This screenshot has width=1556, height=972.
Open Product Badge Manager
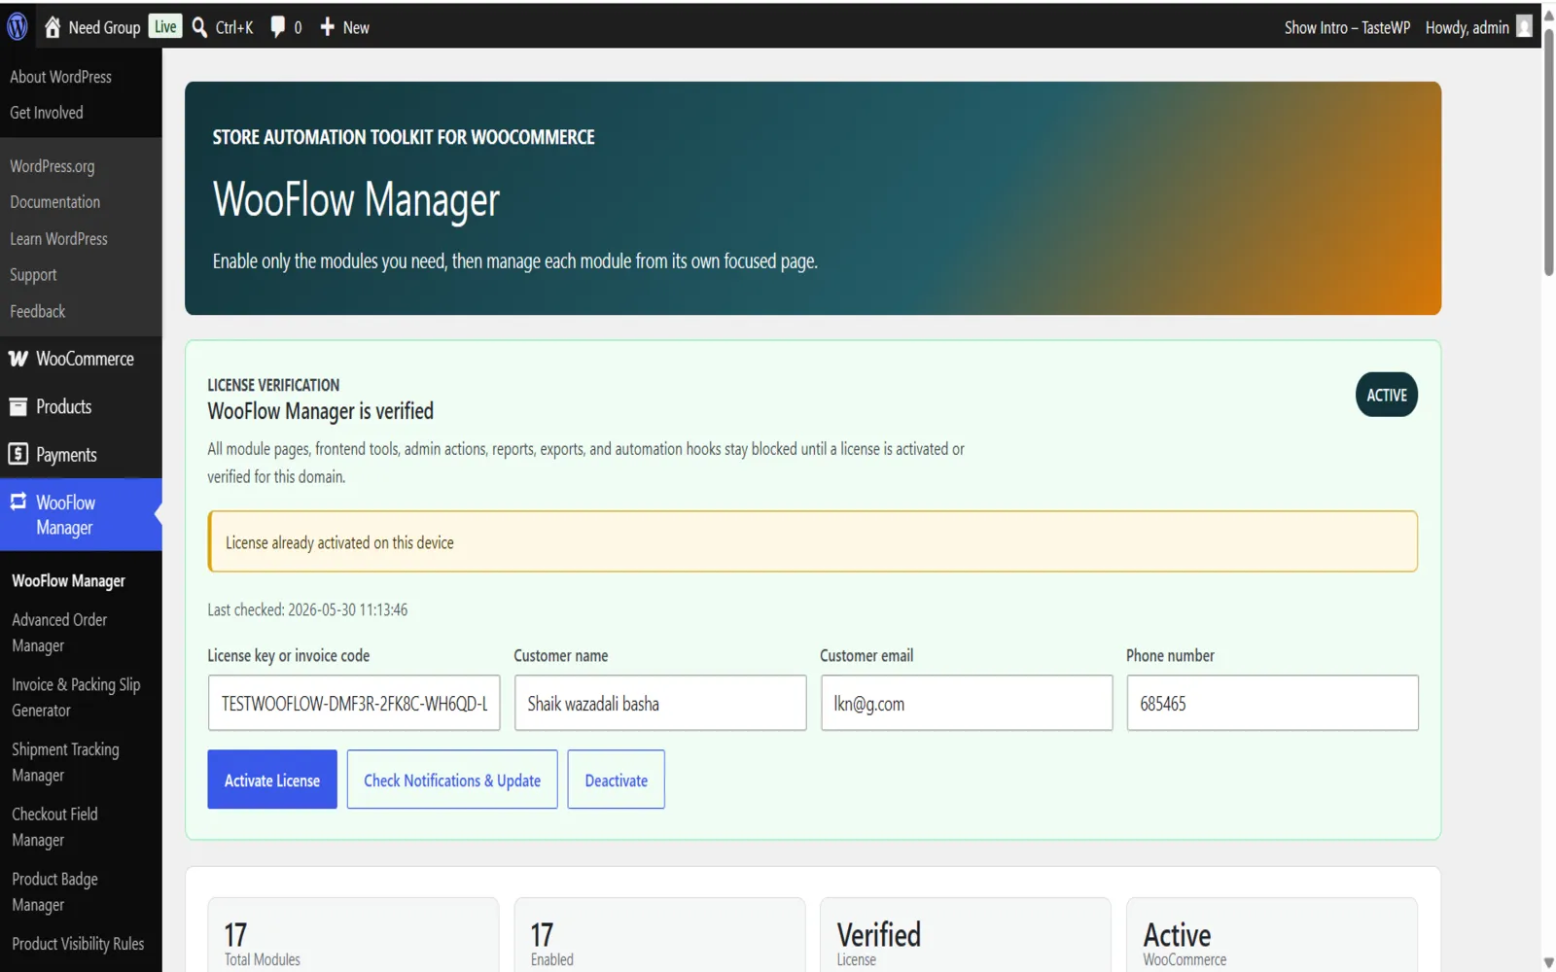(54, 892)
